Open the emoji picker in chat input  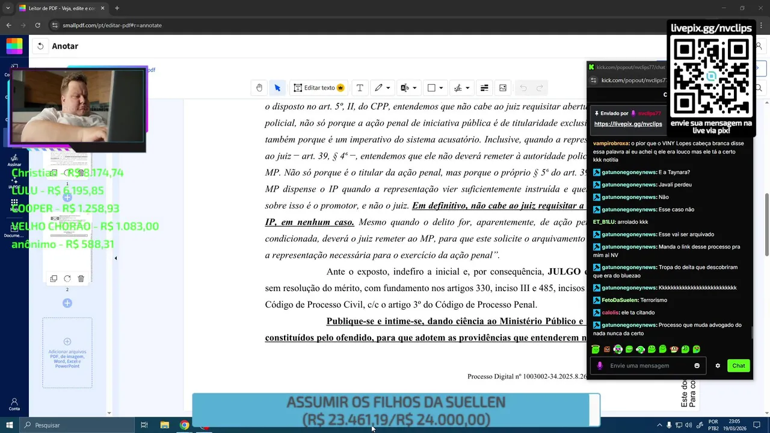[697, 366]
